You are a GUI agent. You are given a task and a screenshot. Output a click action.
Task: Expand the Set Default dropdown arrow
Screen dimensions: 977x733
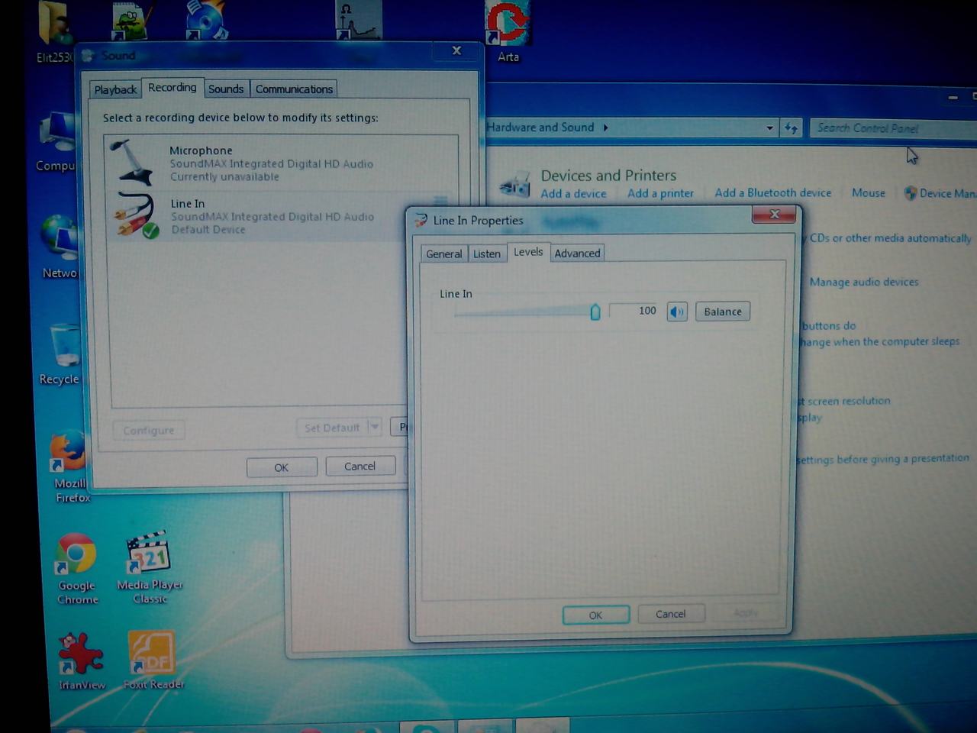374,427
